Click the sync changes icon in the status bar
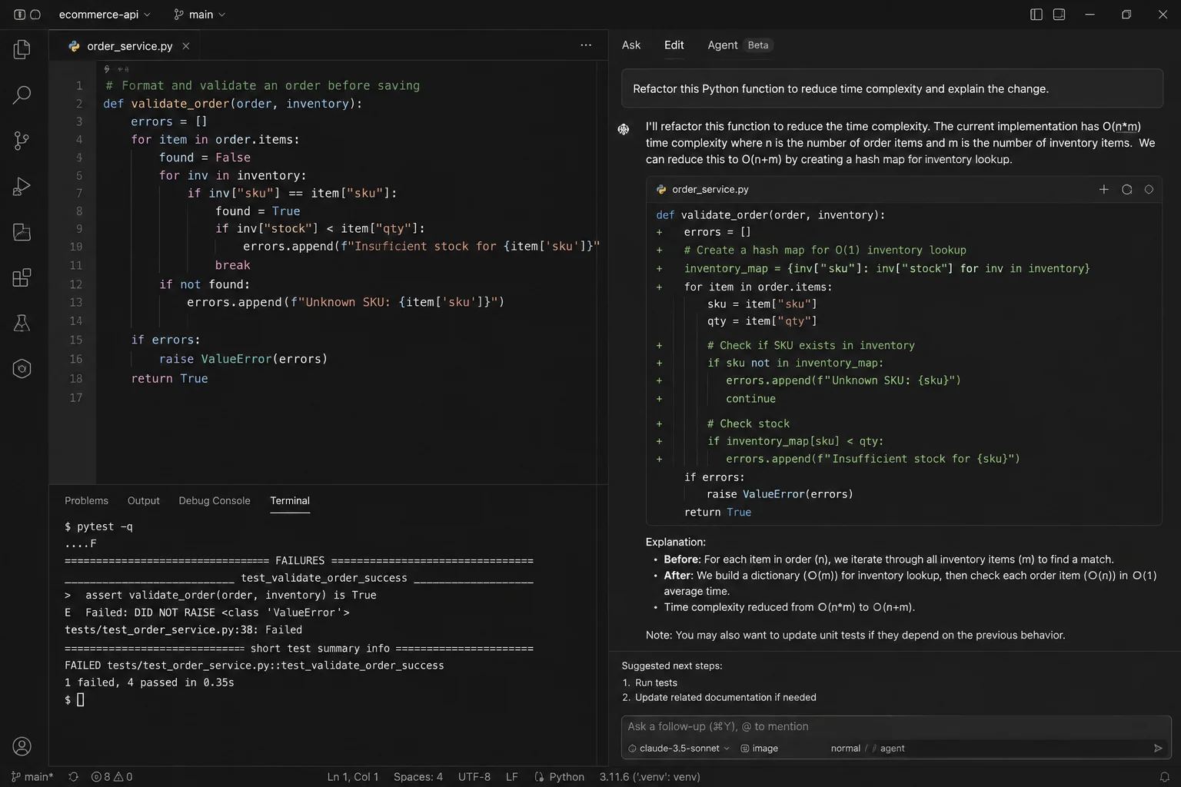This screenshot has width=1181, height=787. tap(74, 777)
